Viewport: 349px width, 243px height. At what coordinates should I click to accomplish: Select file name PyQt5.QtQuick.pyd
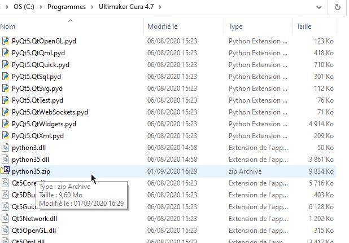coord(41,65)
